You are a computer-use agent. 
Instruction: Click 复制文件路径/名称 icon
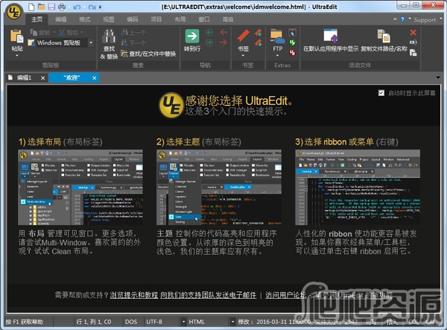[384, 36]
